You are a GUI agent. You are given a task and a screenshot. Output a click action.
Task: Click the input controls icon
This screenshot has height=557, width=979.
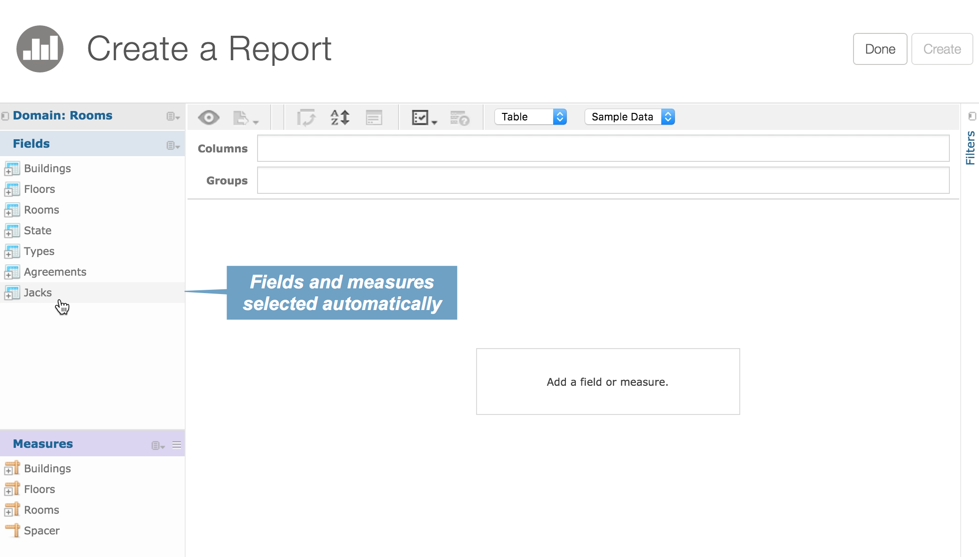pyautogui.click(x=374, y=118)
